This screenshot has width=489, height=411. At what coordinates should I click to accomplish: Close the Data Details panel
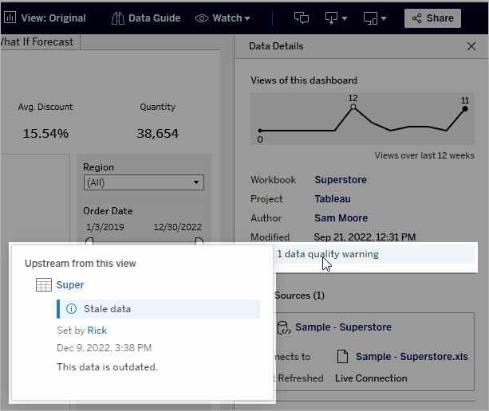[x=471, y=46]
